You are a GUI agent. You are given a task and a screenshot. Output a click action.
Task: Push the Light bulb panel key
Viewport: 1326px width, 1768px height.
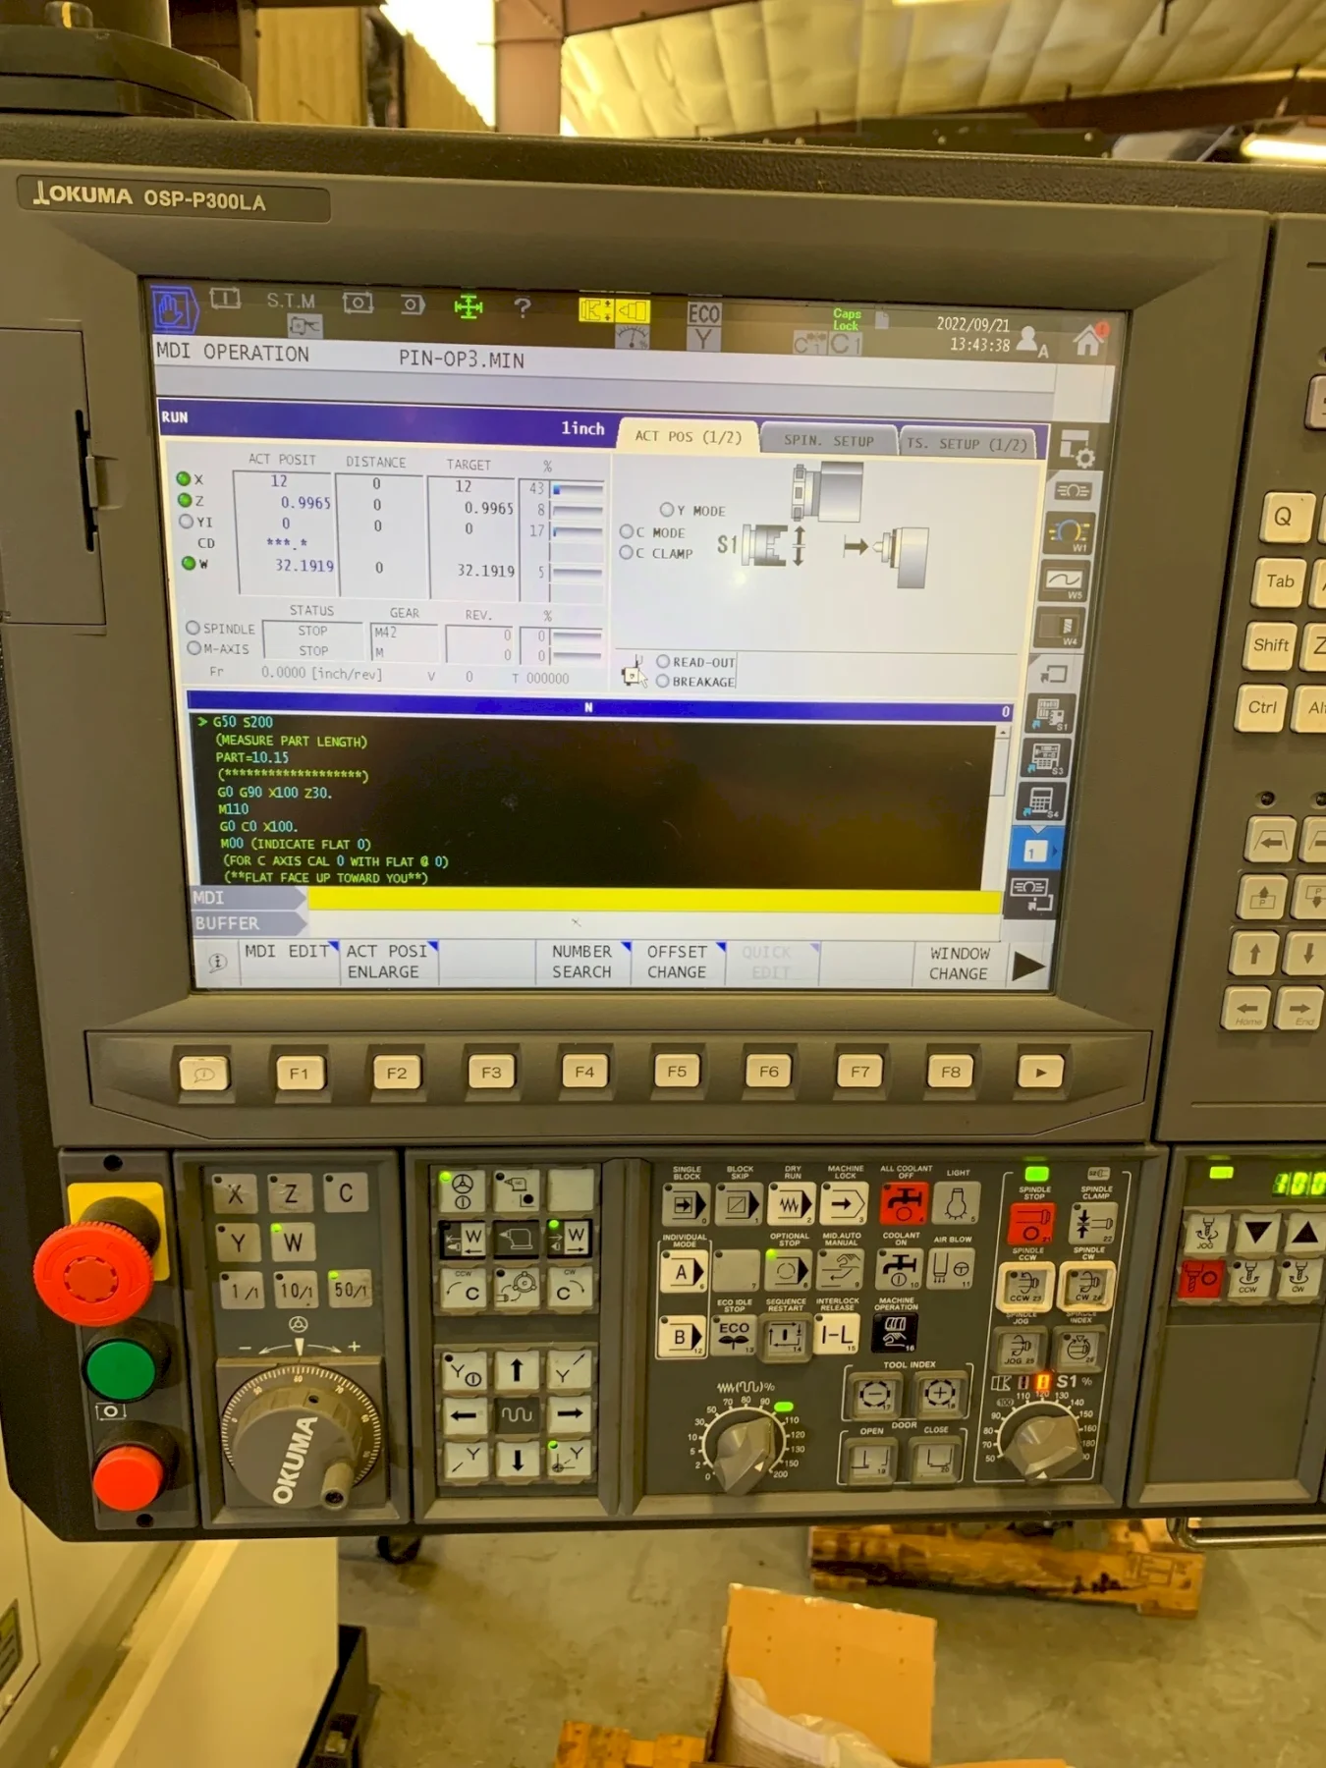tap(957, 1202)
